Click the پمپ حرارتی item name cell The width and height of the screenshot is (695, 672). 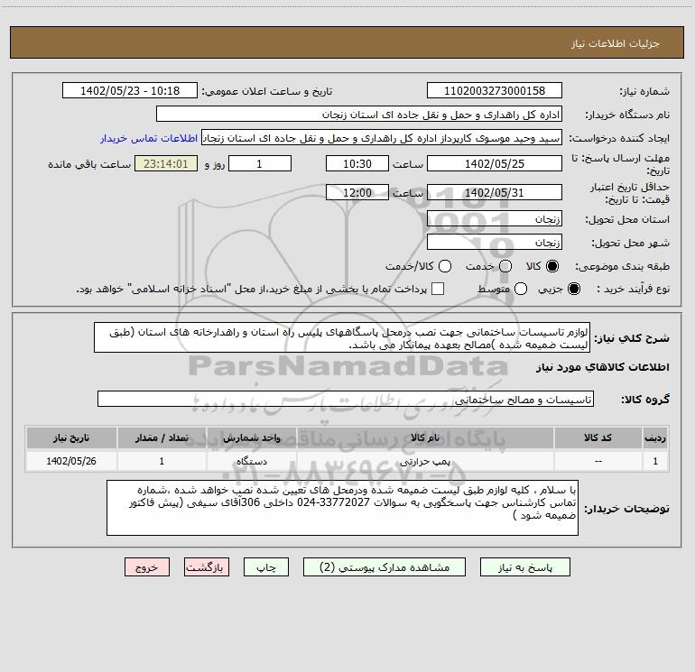tap(425, 461)
